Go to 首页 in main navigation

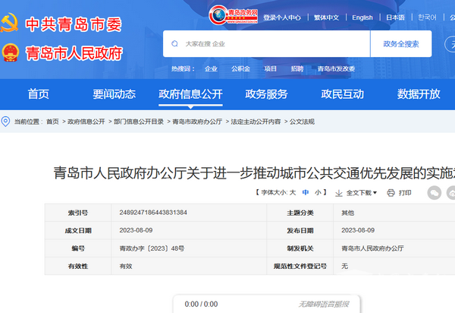pyautogui.click(x=38, y=94)
